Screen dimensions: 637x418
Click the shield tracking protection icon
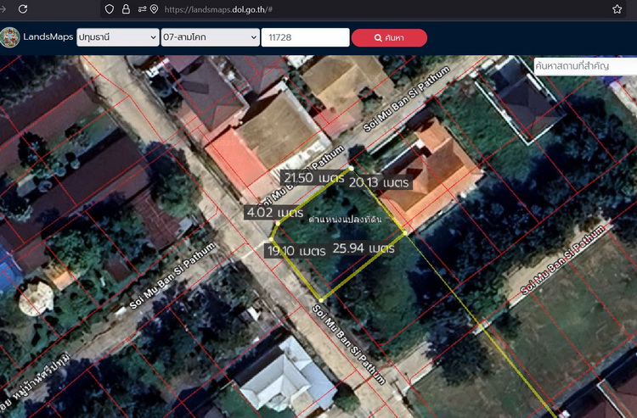110,8
